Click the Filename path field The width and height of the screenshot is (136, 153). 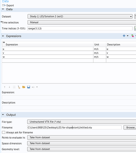click(74, 128)
